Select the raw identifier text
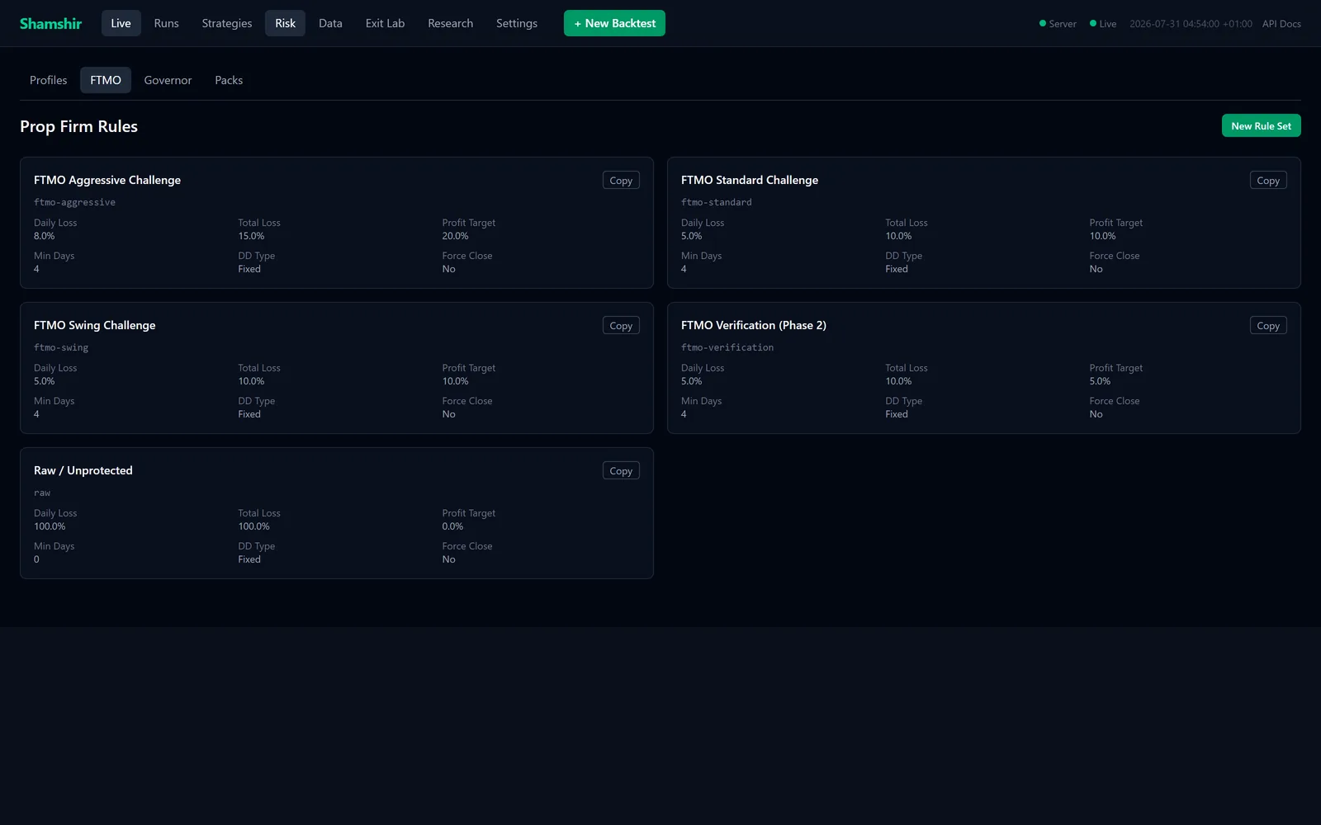This screenshot has height=825, width=1321. 42,493
